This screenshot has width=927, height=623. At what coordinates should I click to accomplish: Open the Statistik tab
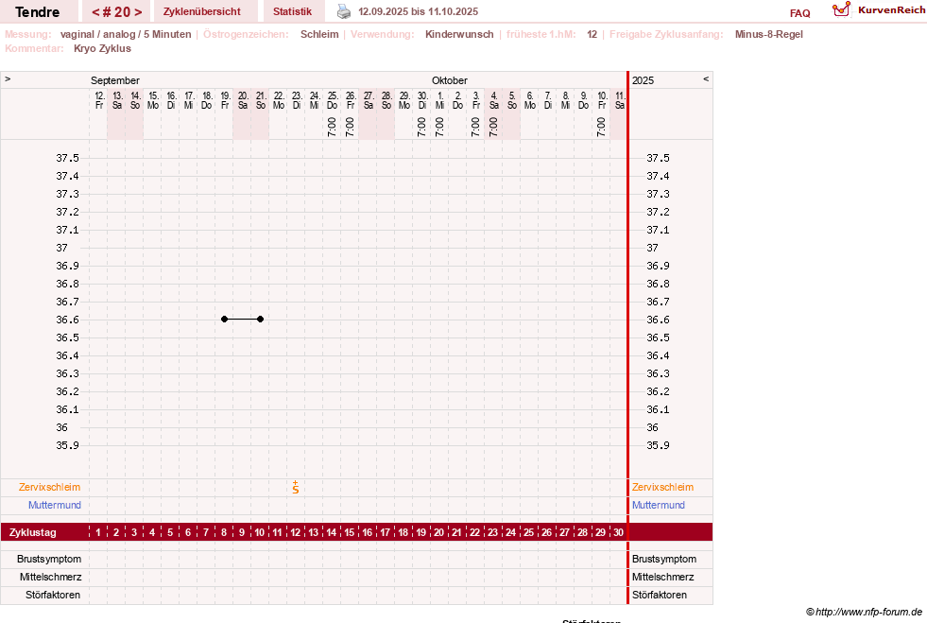(292, 11)
